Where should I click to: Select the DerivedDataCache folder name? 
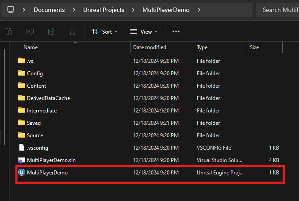click(x=49, y=98)
